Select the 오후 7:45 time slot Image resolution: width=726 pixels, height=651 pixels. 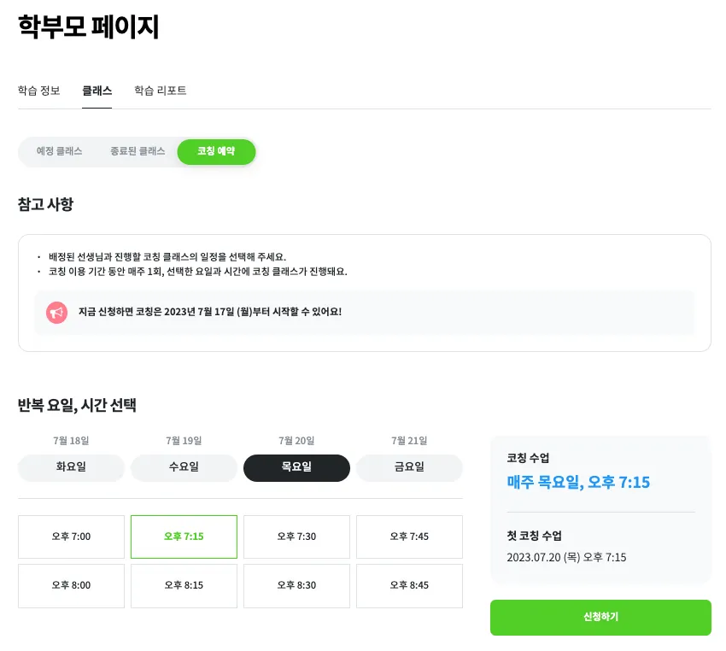pyautogui.click(x=409, y=537)
